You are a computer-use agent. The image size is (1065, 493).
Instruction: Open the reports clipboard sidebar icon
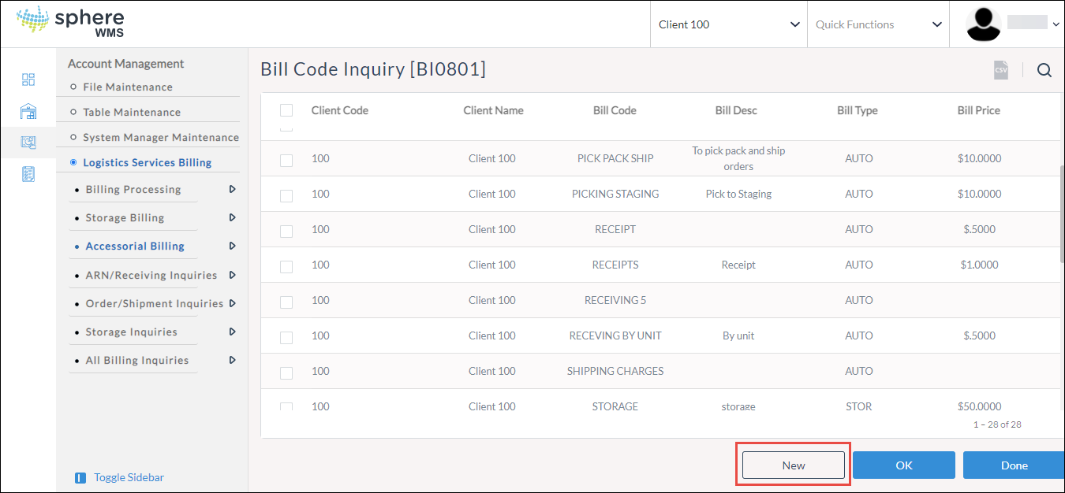(x=28, y=174)
